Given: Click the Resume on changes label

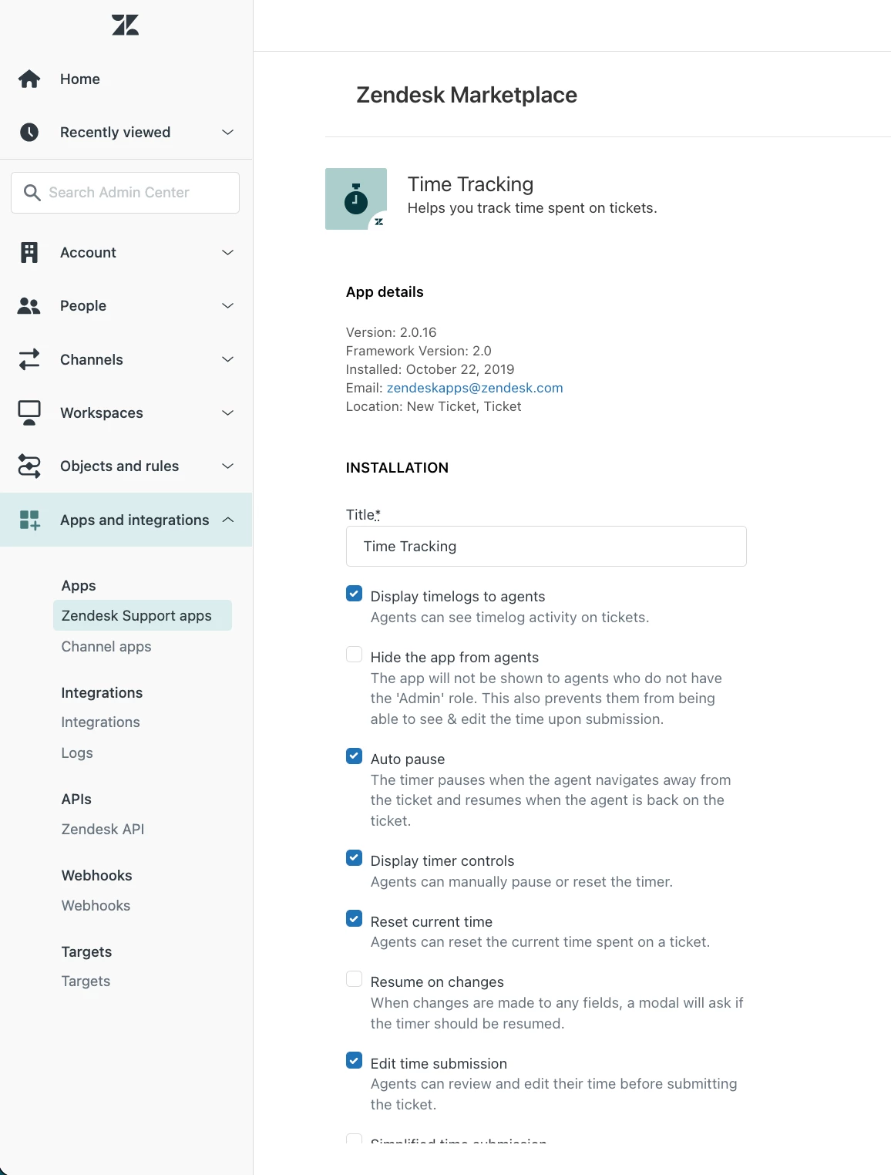Looking at the screenshot, I should [437, 982].
